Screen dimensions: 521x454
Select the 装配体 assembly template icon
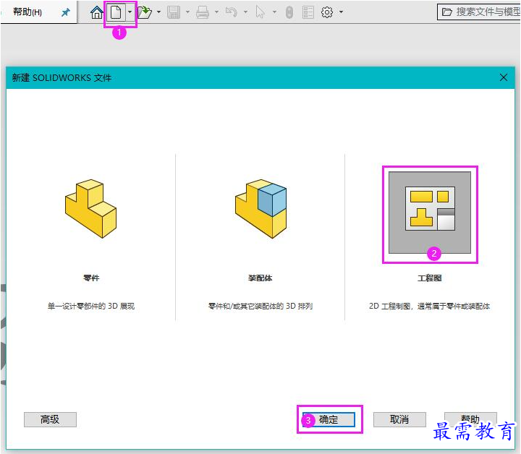tap(260, 209)
